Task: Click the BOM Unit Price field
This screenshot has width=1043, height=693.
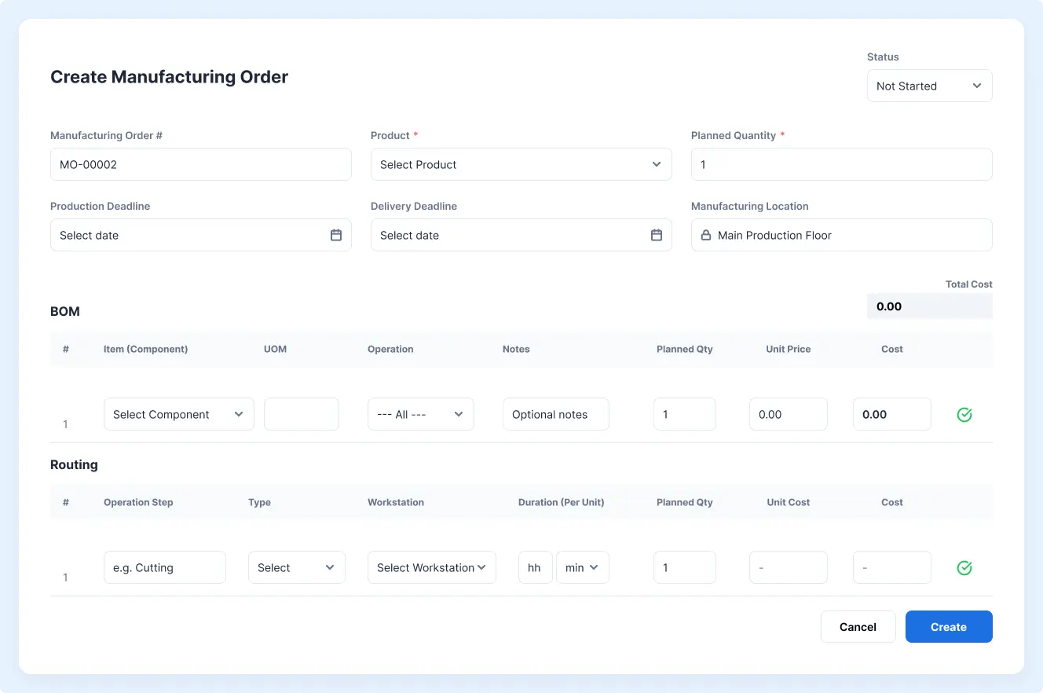Action: pyautogui.click(x=789, y=414)
